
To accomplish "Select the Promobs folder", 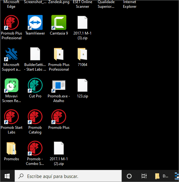I will pos(12,148).
